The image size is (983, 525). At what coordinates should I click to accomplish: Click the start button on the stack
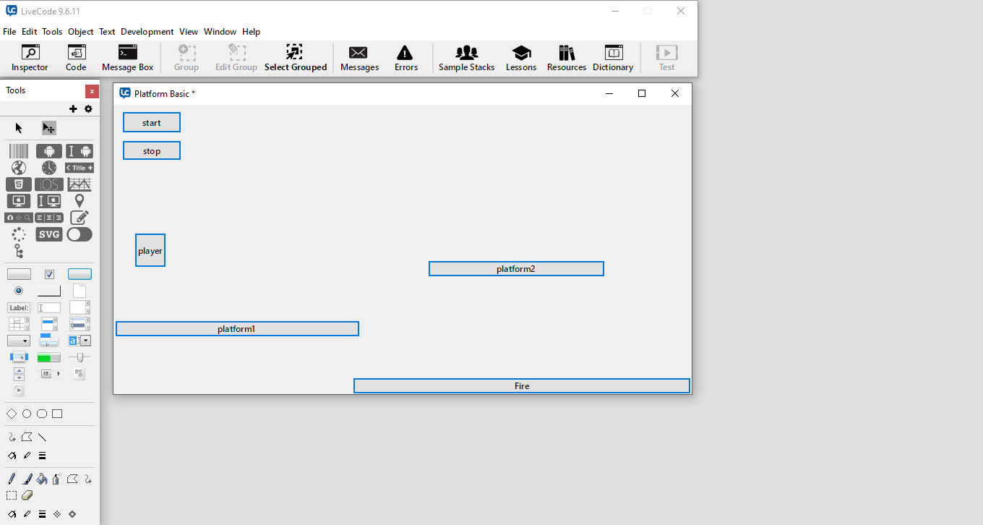[x=152, y=123]
